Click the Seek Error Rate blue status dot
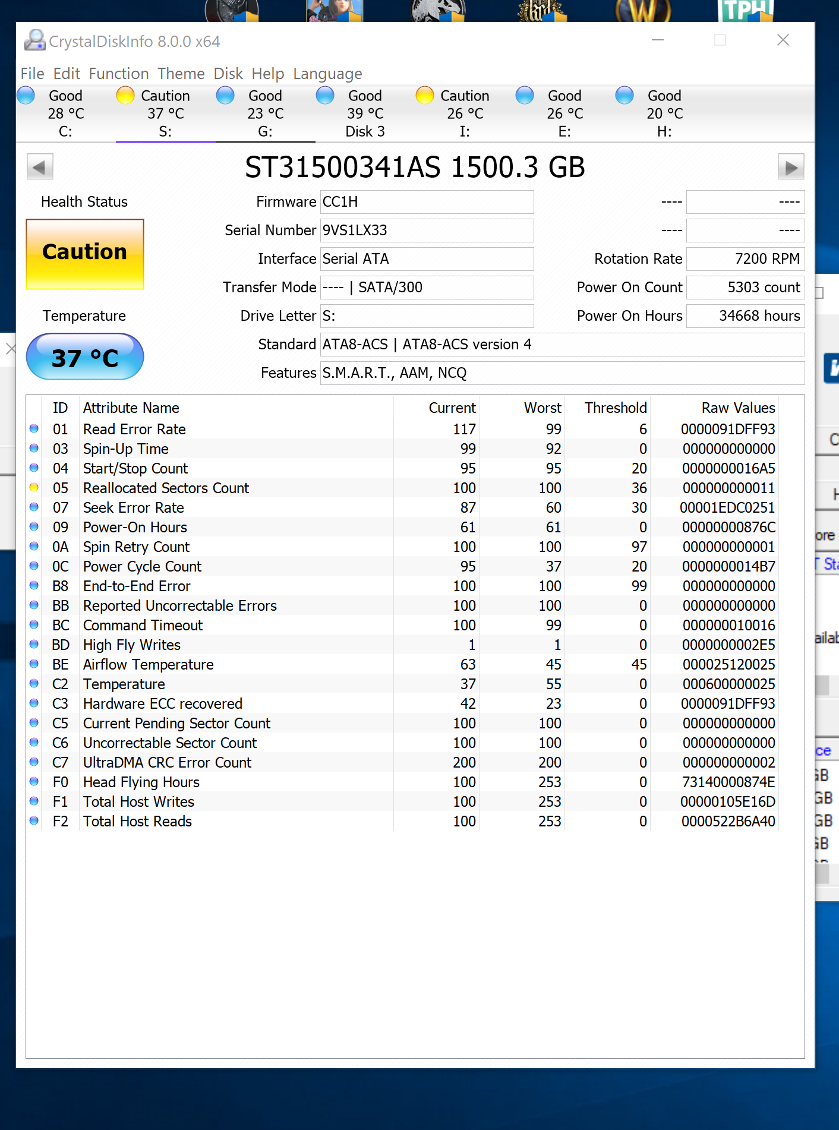Screen dimensions: 839x1130 [34, 507]
